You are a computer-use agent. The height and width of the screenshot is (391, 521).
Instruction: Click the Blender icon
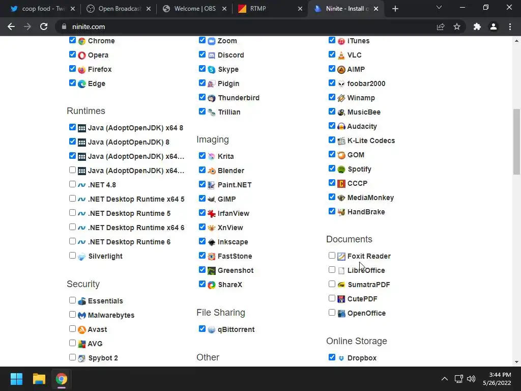(212, 171)
